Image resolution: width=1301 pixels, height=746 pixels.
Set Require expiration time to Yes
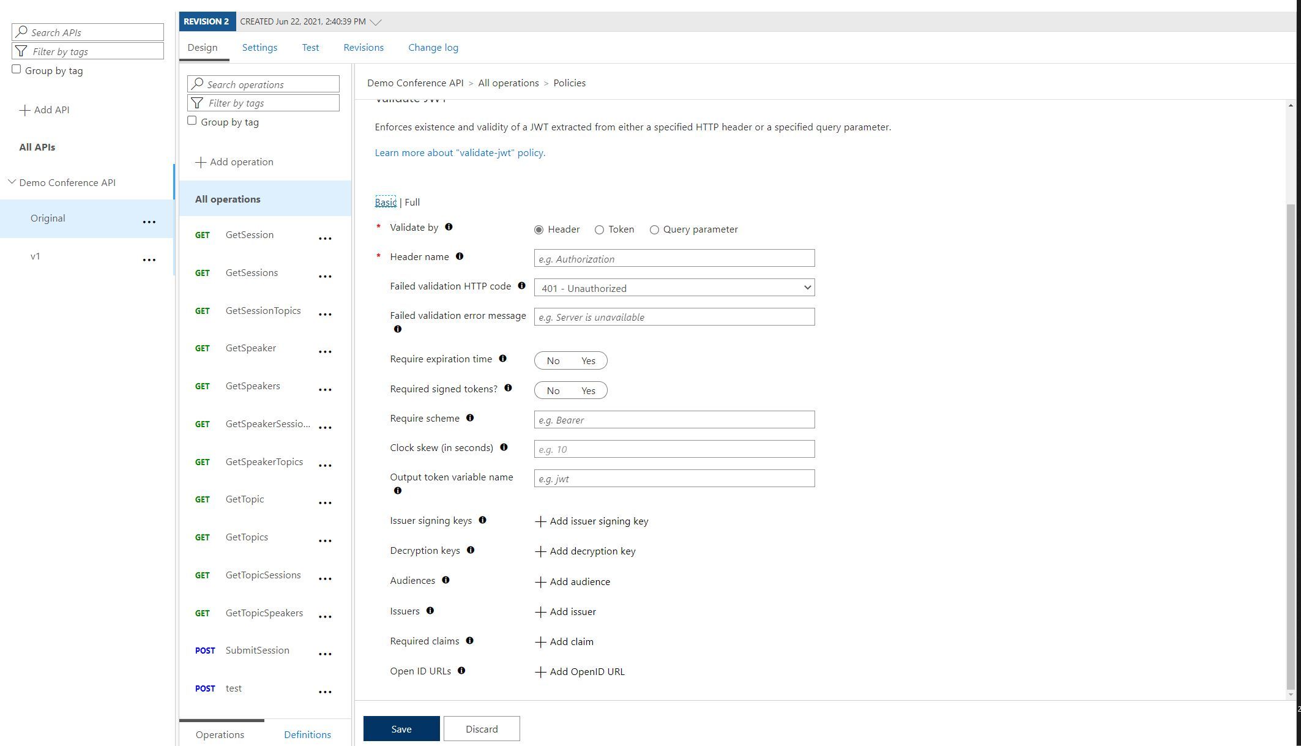[x=587, y=360]
